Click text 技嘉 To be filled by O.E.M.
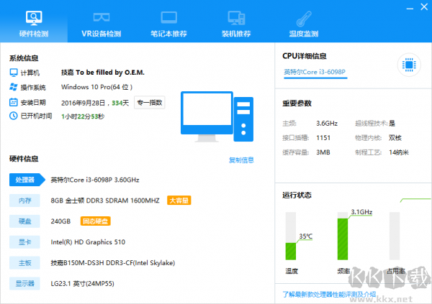The width and height of the screenshot is (432, 304). [x=103, y=73]
